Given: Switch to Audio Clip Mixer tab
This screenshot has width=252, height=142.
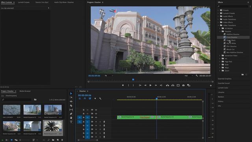Looking at the screenshot, I should tap(64, 2).
